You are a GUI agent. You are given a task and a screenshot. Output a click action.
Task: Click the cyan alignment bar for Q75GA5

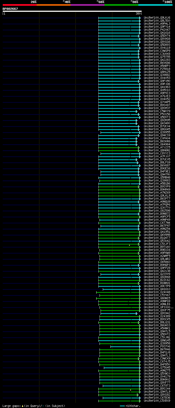[122, 368]
